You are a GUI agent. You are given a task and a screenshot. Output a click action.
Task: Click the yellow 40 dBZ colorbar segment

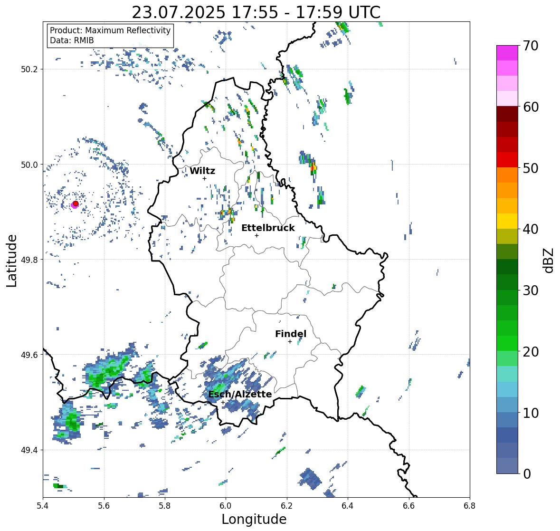click(x=507, y=221)
